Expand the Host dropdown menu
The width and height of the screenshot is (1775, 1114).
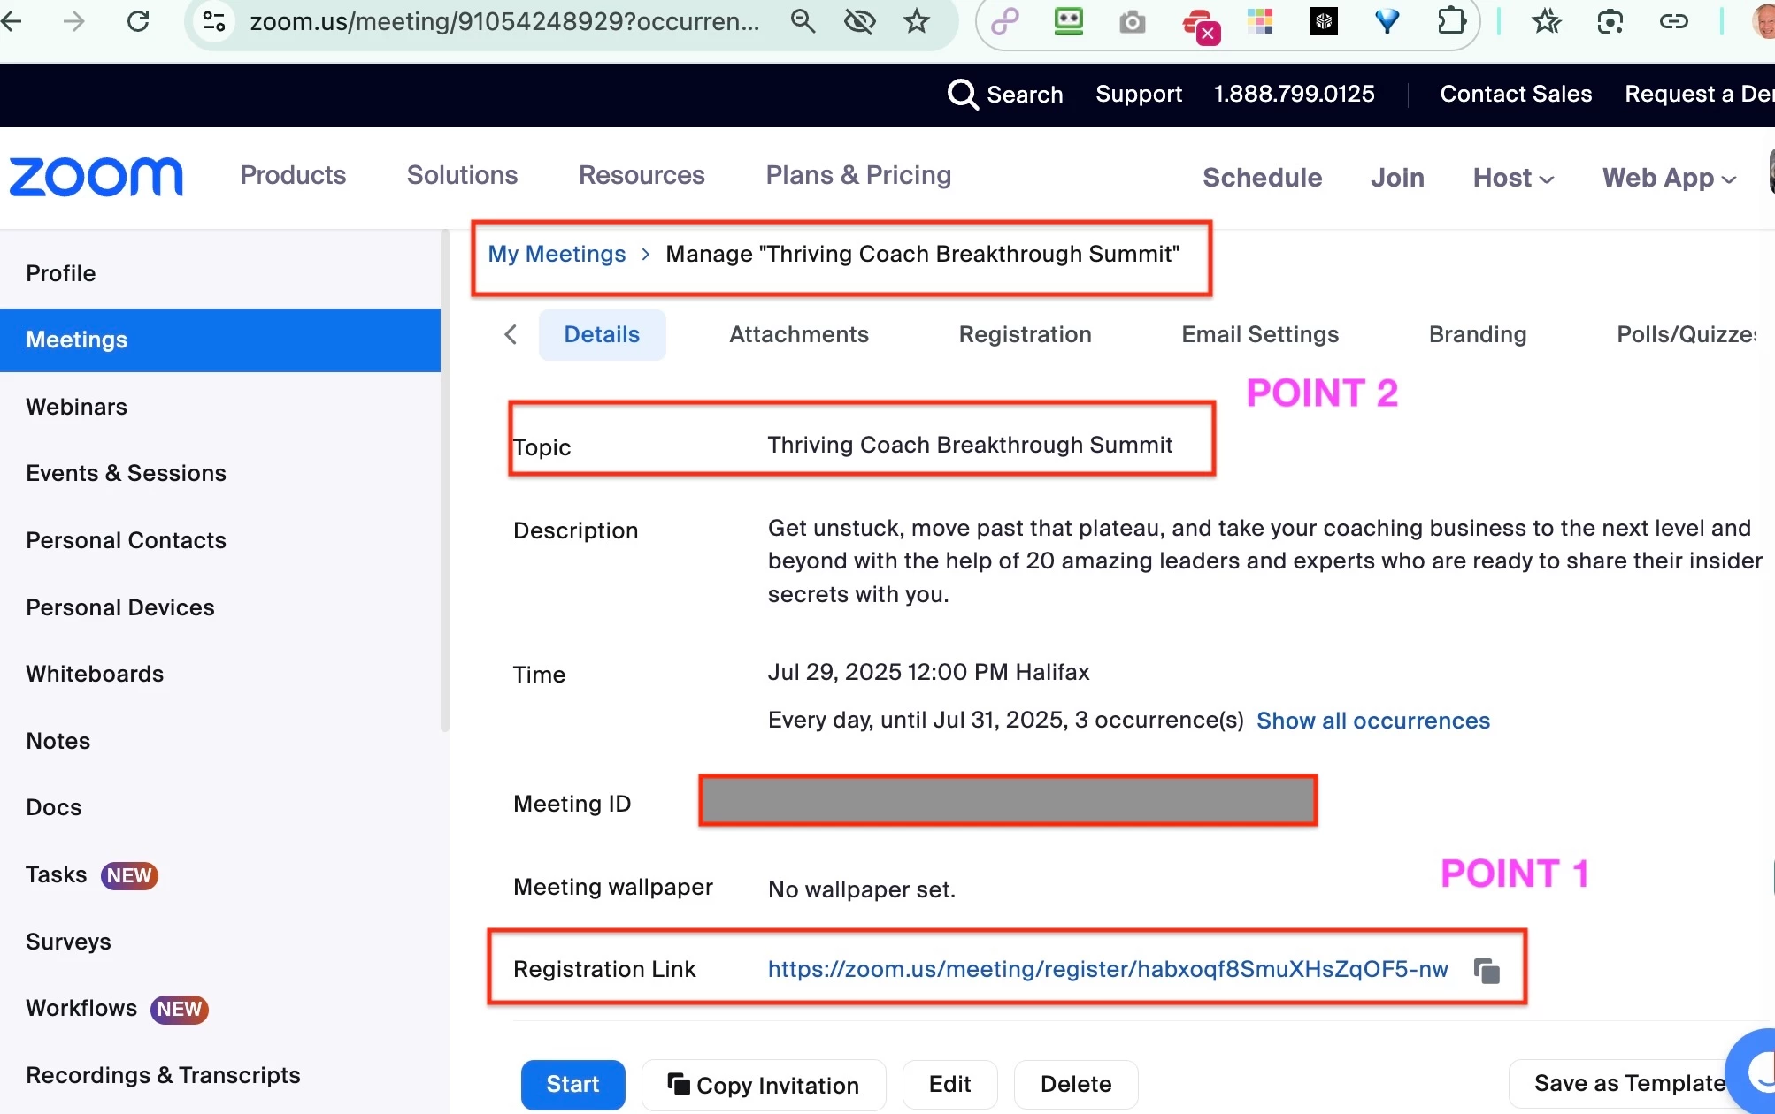(1513, 178)
